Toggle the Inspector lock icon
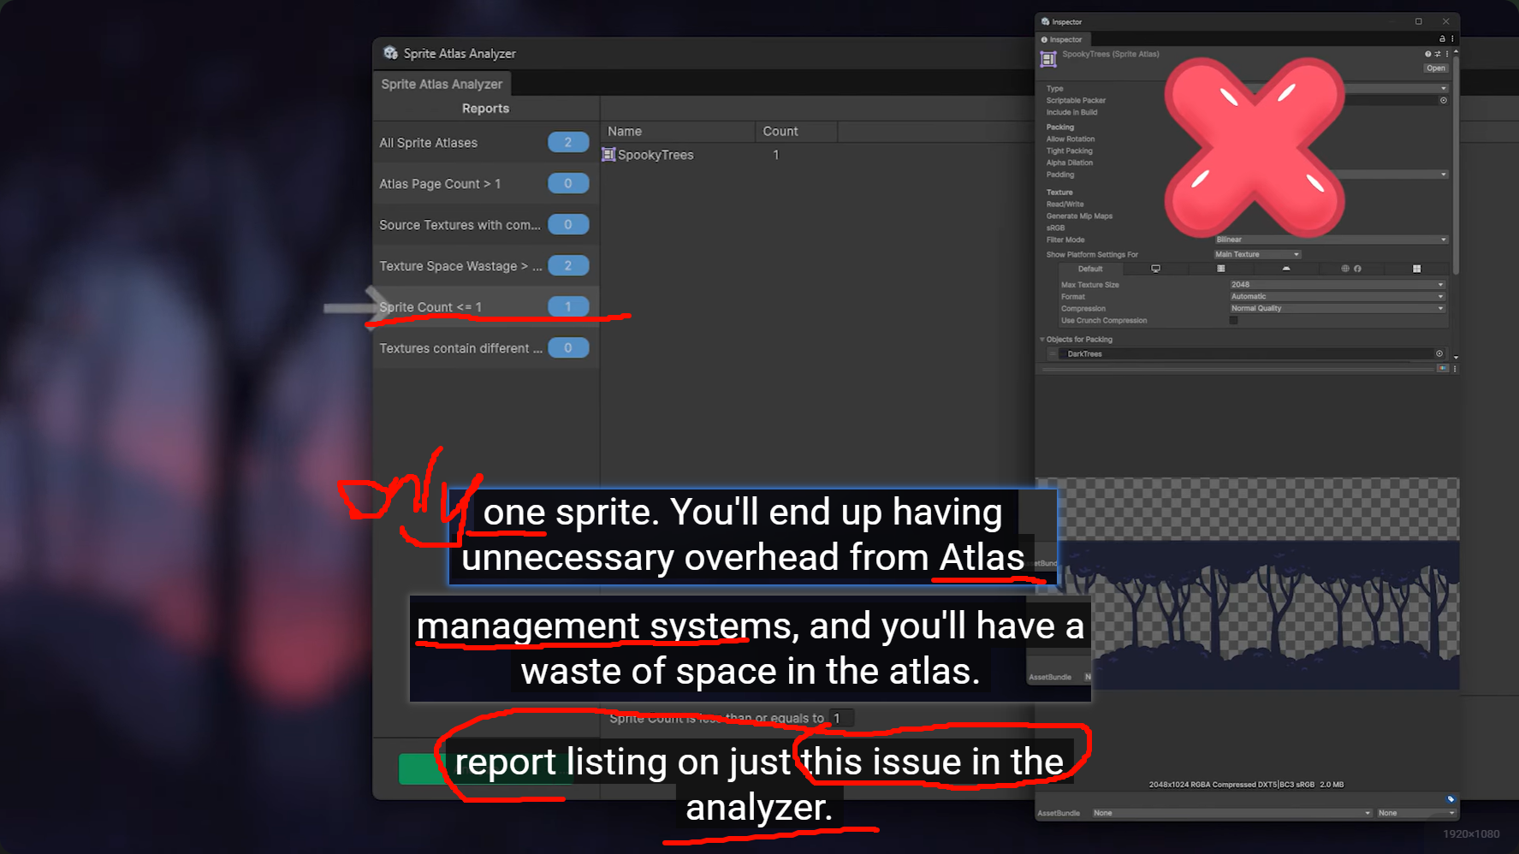 click(1442, 39)
